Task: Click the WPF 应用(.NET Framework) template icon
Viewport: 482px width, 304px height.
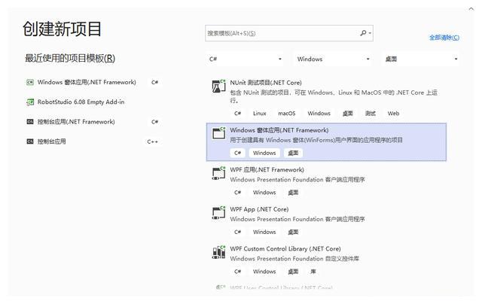Action: pyautogui.click(x=218, y=173)
